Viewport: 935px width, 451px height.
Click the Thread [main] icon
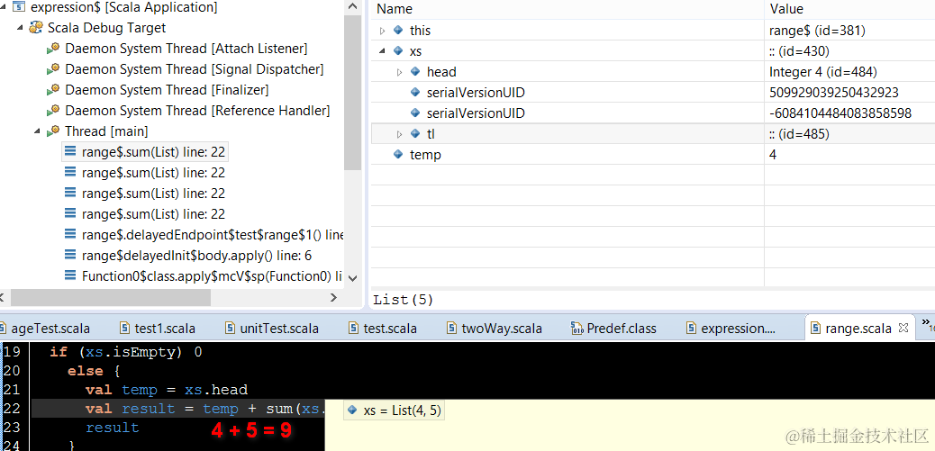coord(54,131)
